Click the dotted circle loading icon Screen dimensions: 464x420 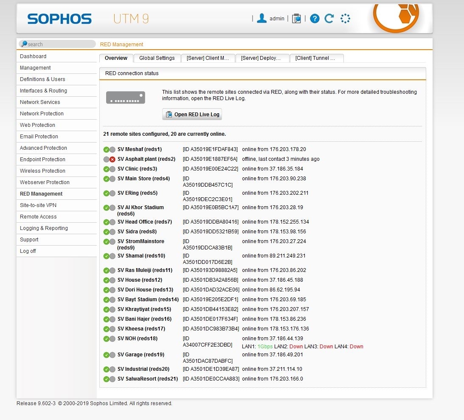tap(345, 19)
